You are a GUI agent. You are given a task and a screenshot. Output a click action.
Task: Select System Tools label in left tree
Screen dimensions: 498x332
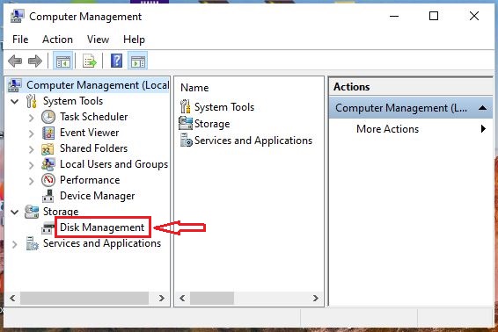tap(73, 101)
